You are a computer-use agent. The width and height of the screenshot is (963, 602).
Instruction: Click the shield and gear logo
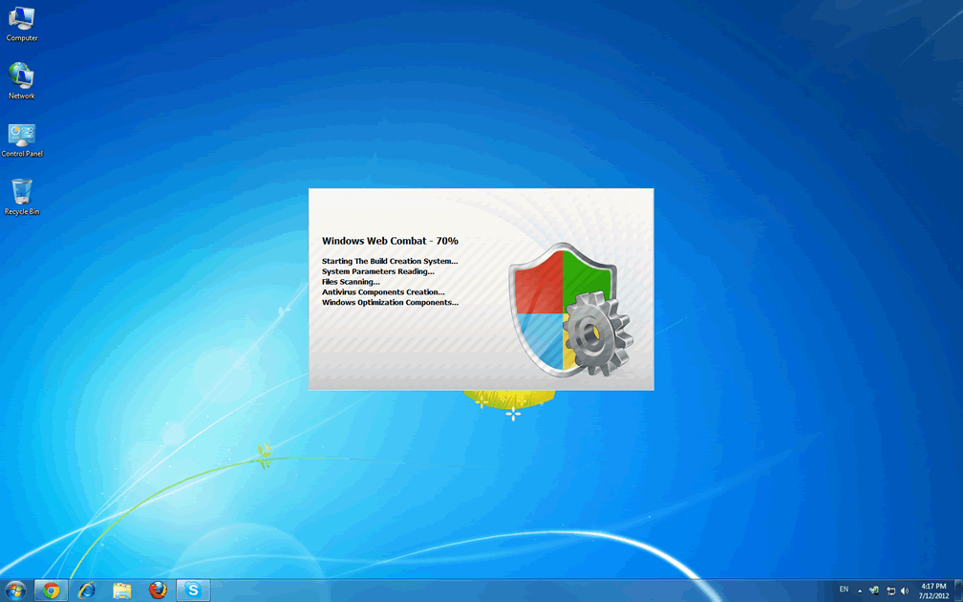pyautogui.click(x=570, y=309)
